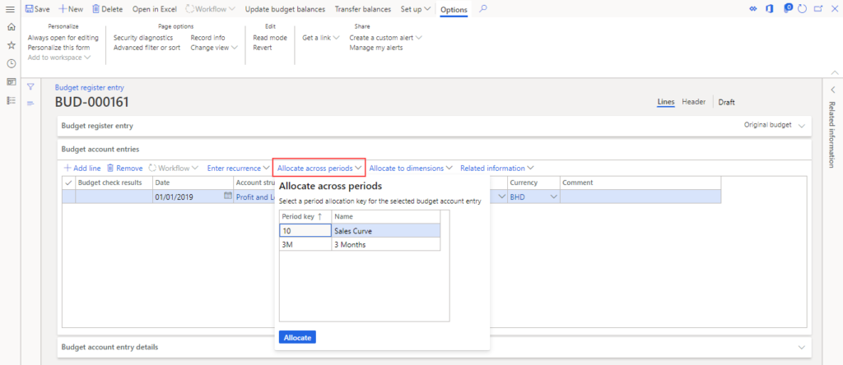Click the filter funnel icon
Screen dimensions: 843x365
click(30, 86)
